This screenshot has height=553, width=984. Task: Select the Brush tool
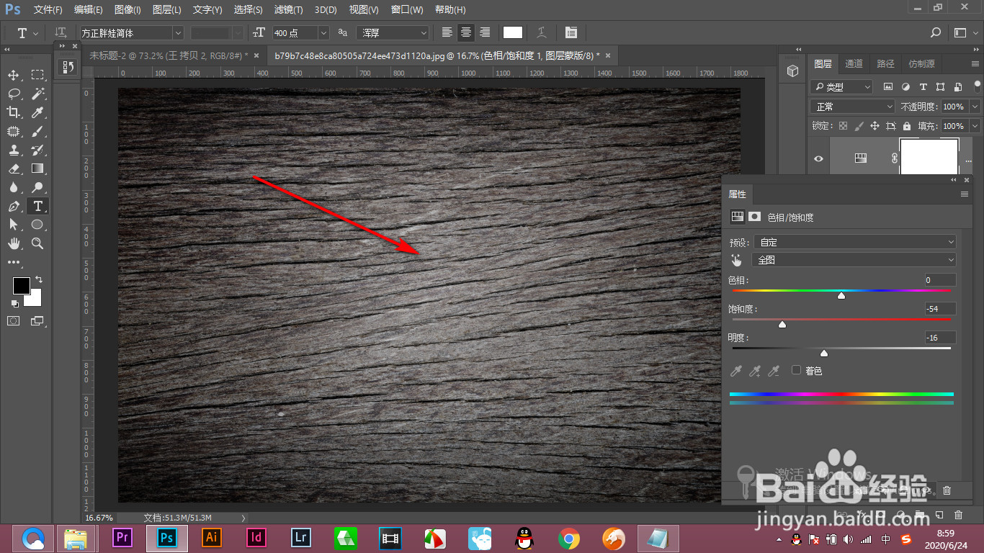tap(37, 131)
